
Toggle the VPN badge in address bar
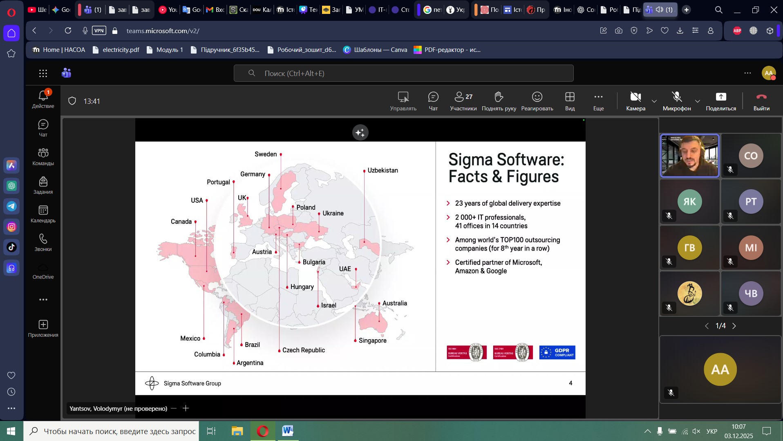coord(99,31)
